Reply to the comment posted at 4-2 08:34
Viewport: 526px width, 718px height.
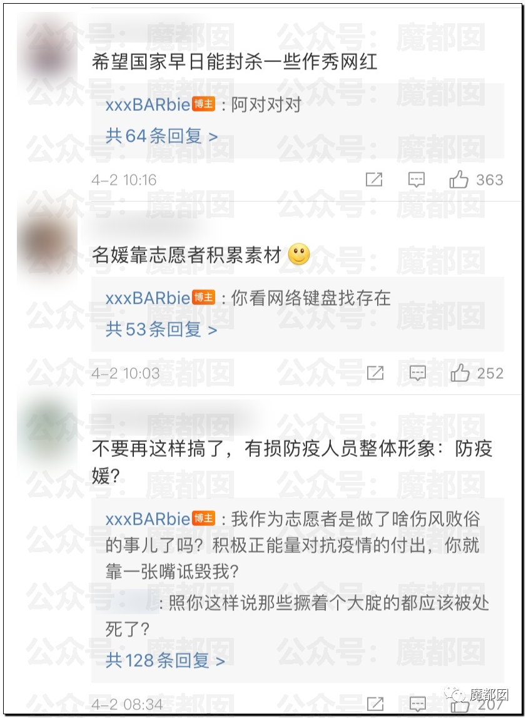click(417, 704)
